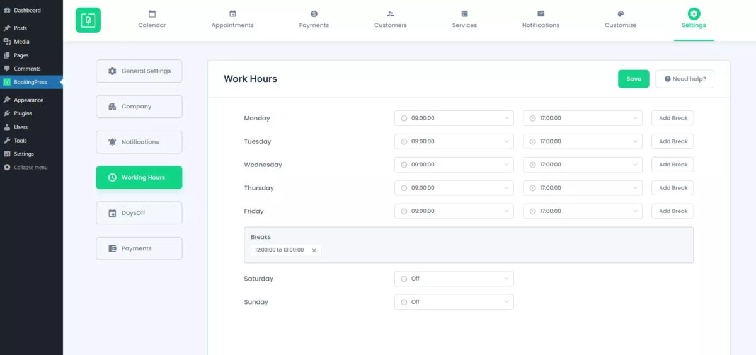Open Monday start time dropdown
756x355 pixels.
454,118
